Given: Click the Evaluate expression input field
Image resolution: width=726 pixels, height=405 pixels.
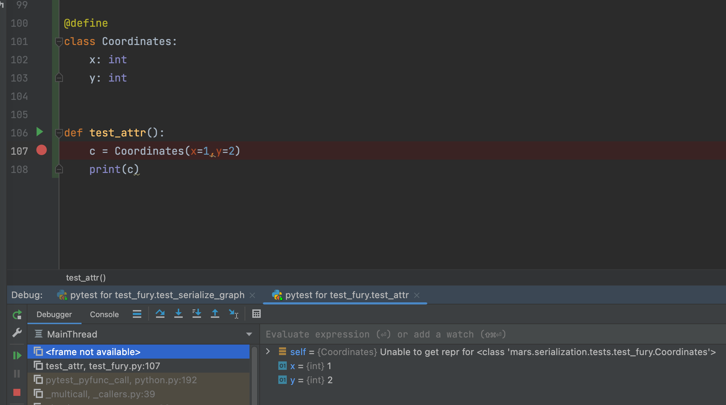Looking at the screenshot, I should 493,334.
